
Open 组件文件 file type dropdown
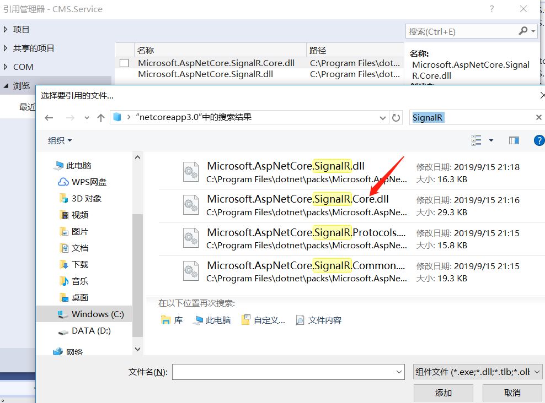[x=478, y=372]
